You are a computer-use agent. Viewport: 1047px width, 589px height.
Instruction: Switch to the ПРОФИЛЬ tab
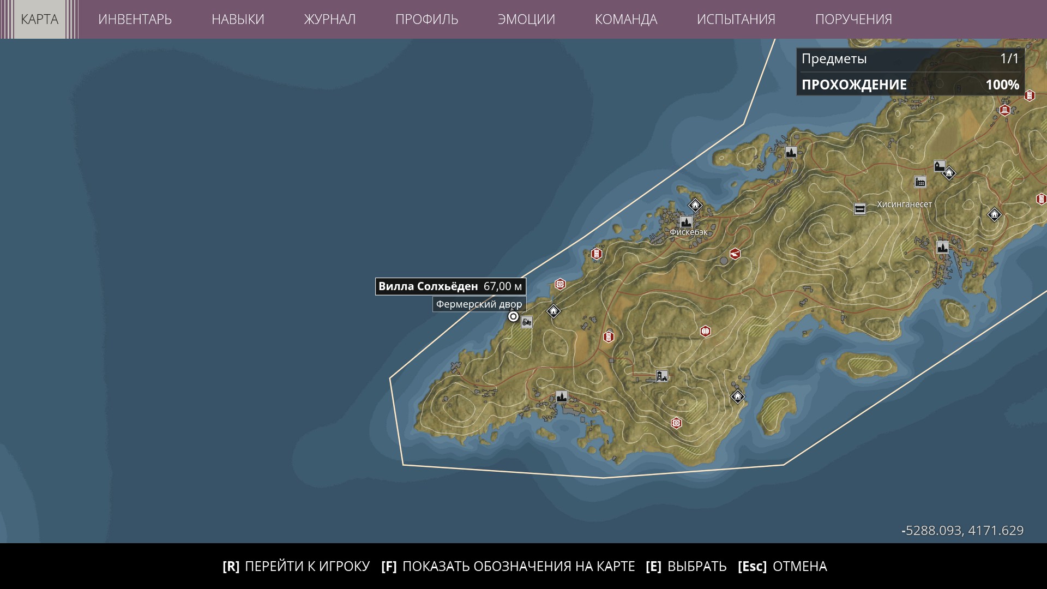(x=427, y=19)
